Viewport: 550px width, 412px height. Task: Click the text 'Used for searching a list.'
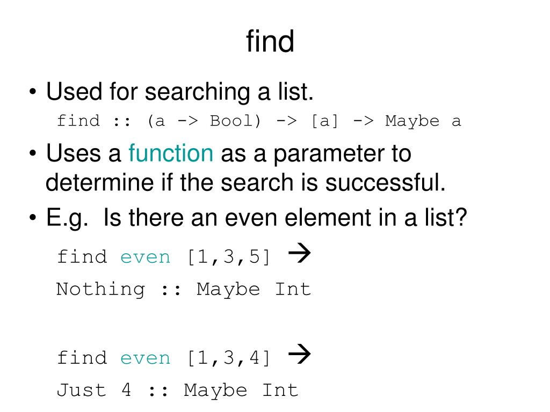(x=179, y=92)
